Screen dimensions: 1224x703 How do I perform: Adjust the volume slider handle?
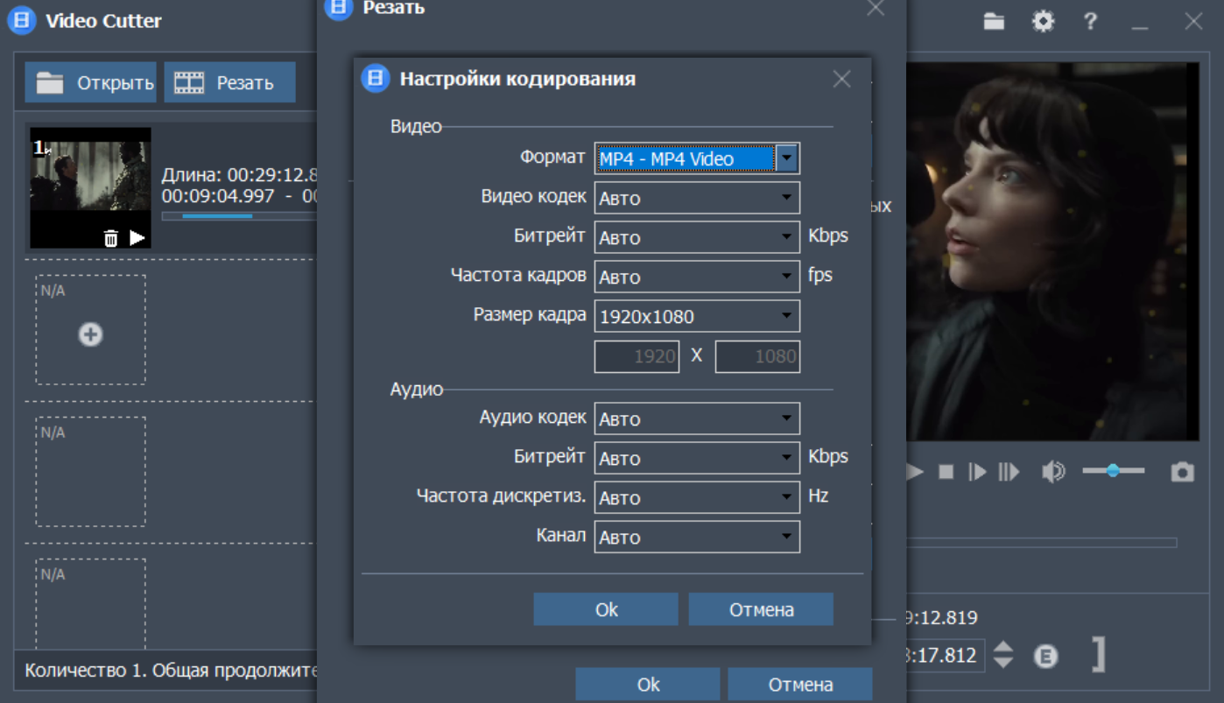[x=1113, y=471]
